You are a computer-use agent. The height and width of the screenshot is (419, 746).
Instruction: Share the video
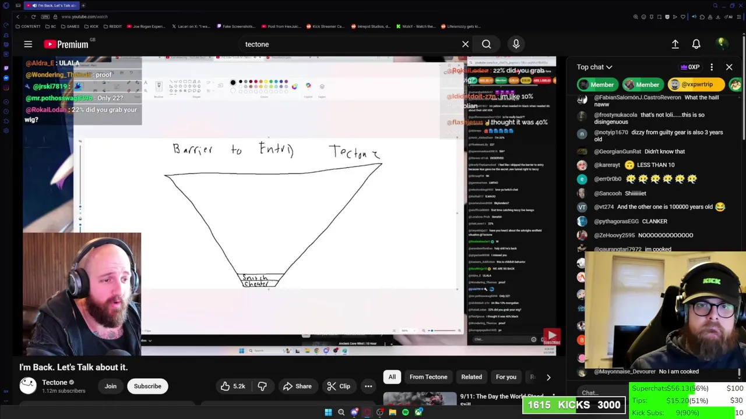[297, 386]
